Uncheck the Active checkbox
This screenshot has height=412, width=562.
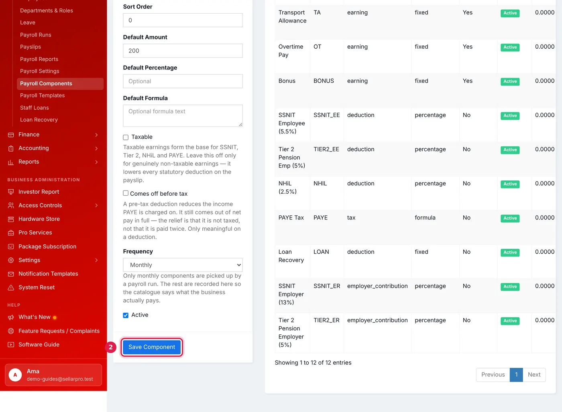pyautogui.click(x=126, y=315)
